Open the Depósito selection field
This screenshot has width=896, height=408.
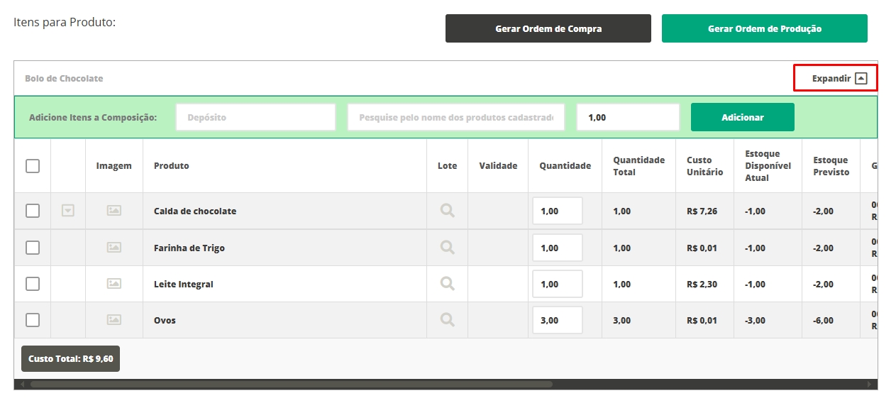click(255, 117)
